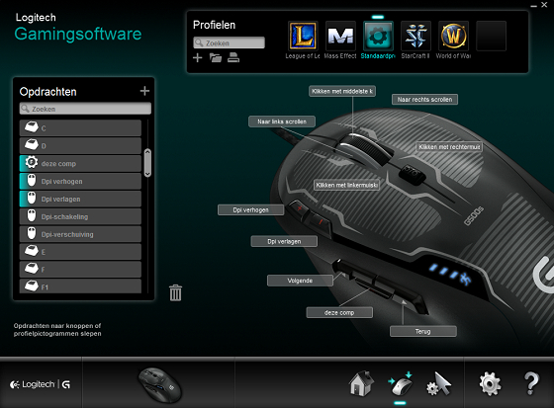
Task: Click 'Dpi verlagen' mouse button label
Action: (x=284, y=241)
